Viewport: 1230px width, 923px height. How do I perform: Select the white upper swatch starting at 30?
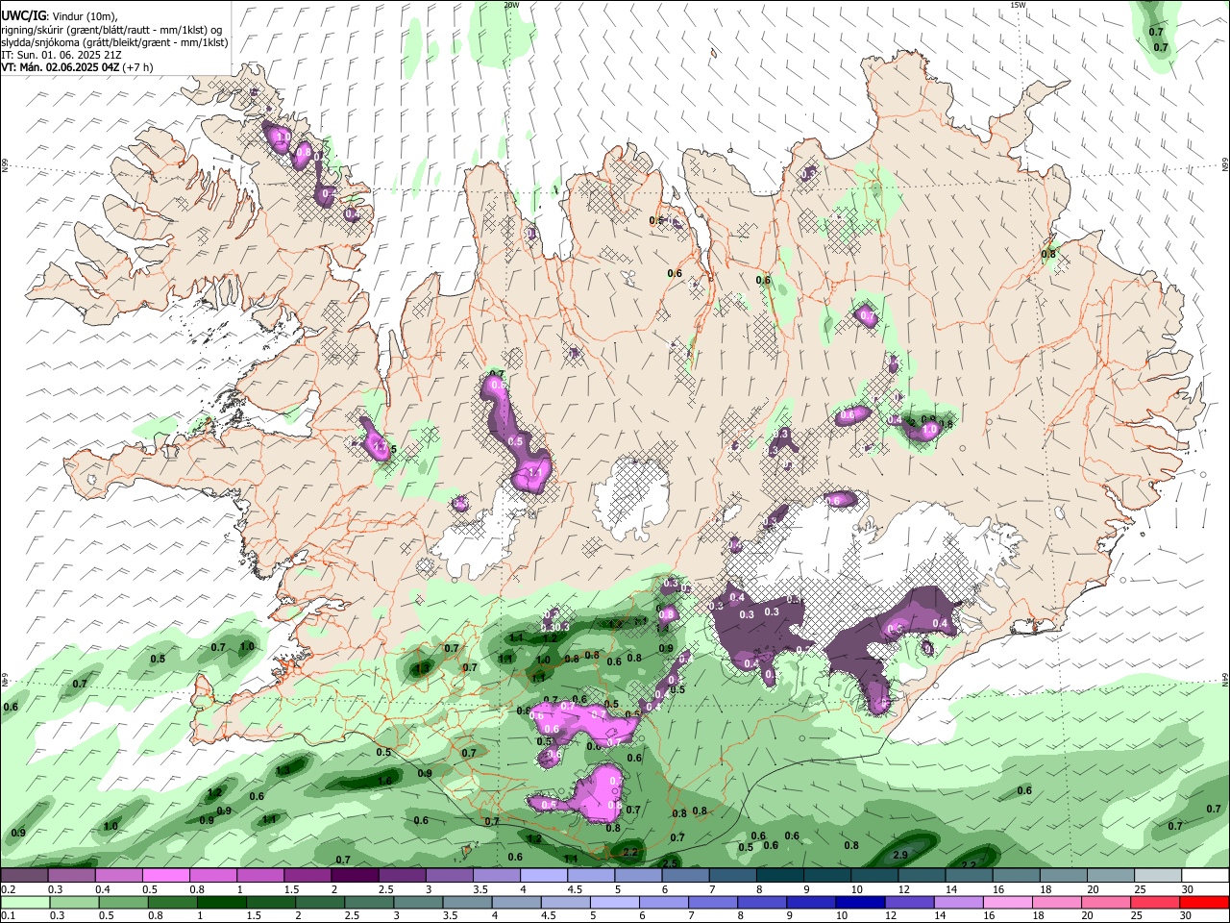pyautogui.click(x=1205, y=875)
